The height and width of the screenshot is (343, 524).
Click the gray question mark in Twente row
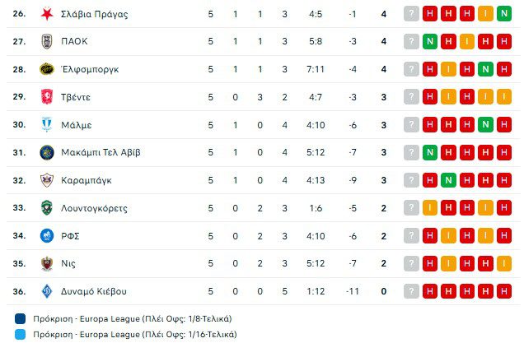[411, 97]
